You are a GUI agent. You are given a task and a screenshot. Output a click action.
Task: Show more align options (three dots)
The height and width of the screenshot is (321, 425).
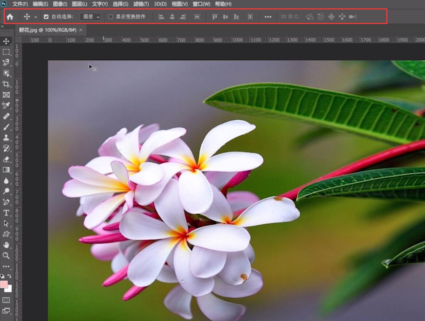point(268,17)
